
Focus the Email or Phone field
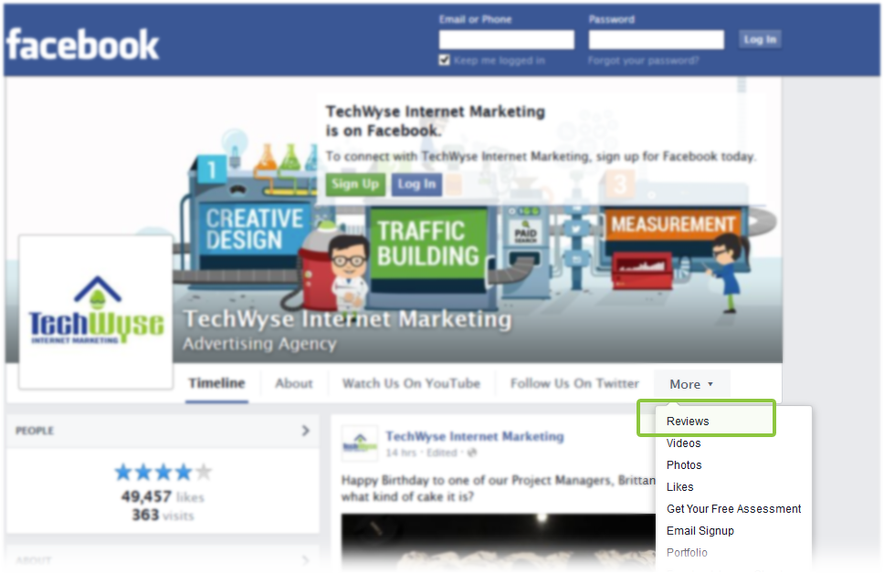tap(506, 39)
